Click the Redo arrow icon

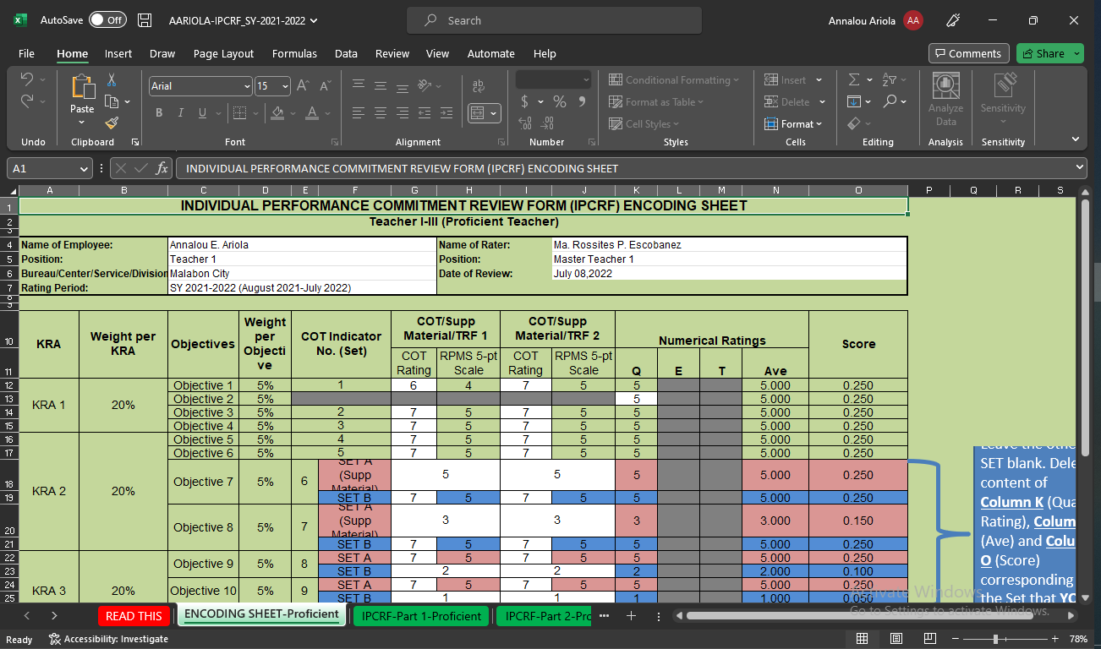[27, 101]
